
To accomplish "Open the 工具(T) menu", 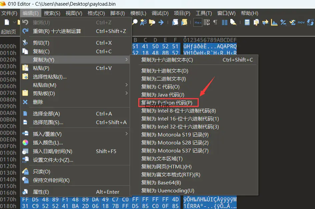I will (x=204, y=13).
